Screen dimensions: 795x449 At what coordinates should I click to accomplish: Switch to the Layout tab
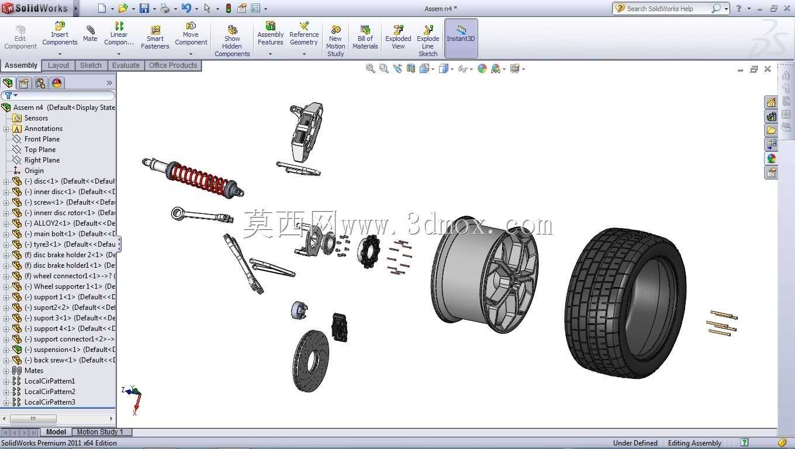point(58,65)
